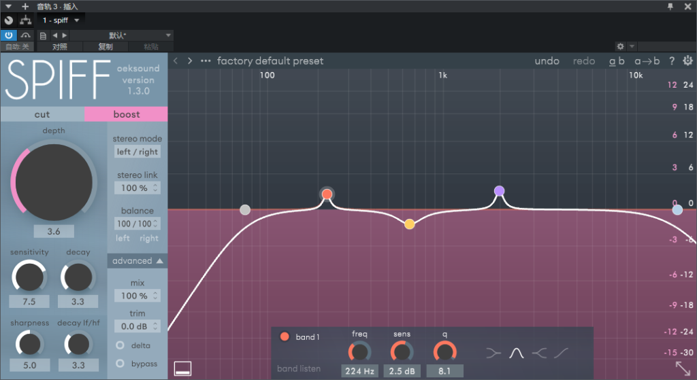Select the gray low-cut node

coord(245,210)
